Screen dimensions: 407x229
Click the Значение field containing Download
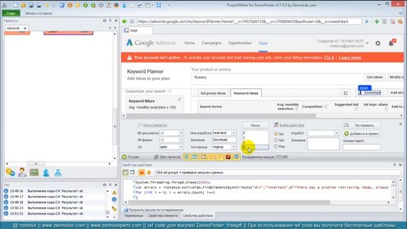point(224,140)
